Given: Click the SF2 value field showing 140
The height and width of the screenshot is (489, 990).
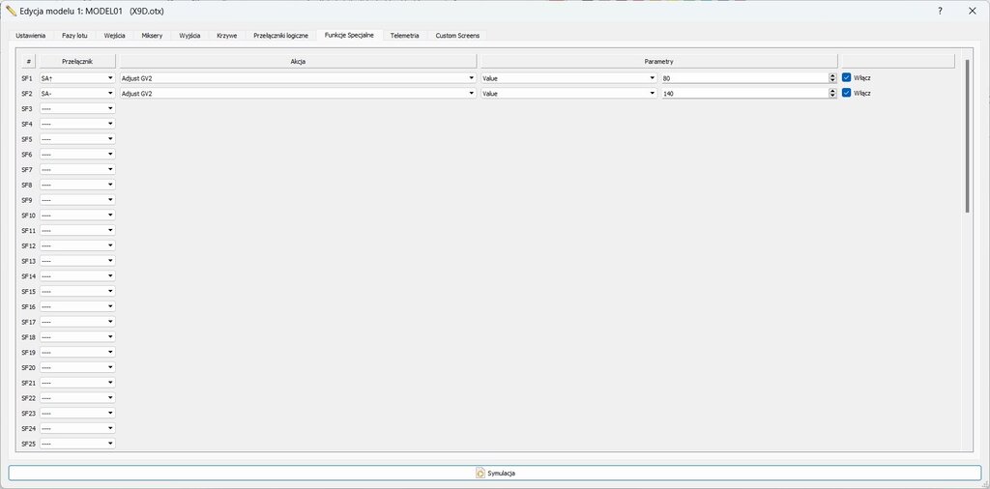Looking at the screenshot, I should tap(744, 93).
